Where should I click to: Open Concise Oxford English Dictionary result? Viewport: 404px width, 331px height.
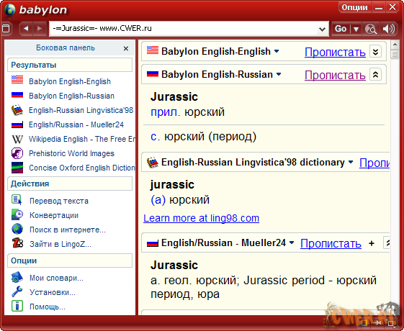[x=82, y=168]
